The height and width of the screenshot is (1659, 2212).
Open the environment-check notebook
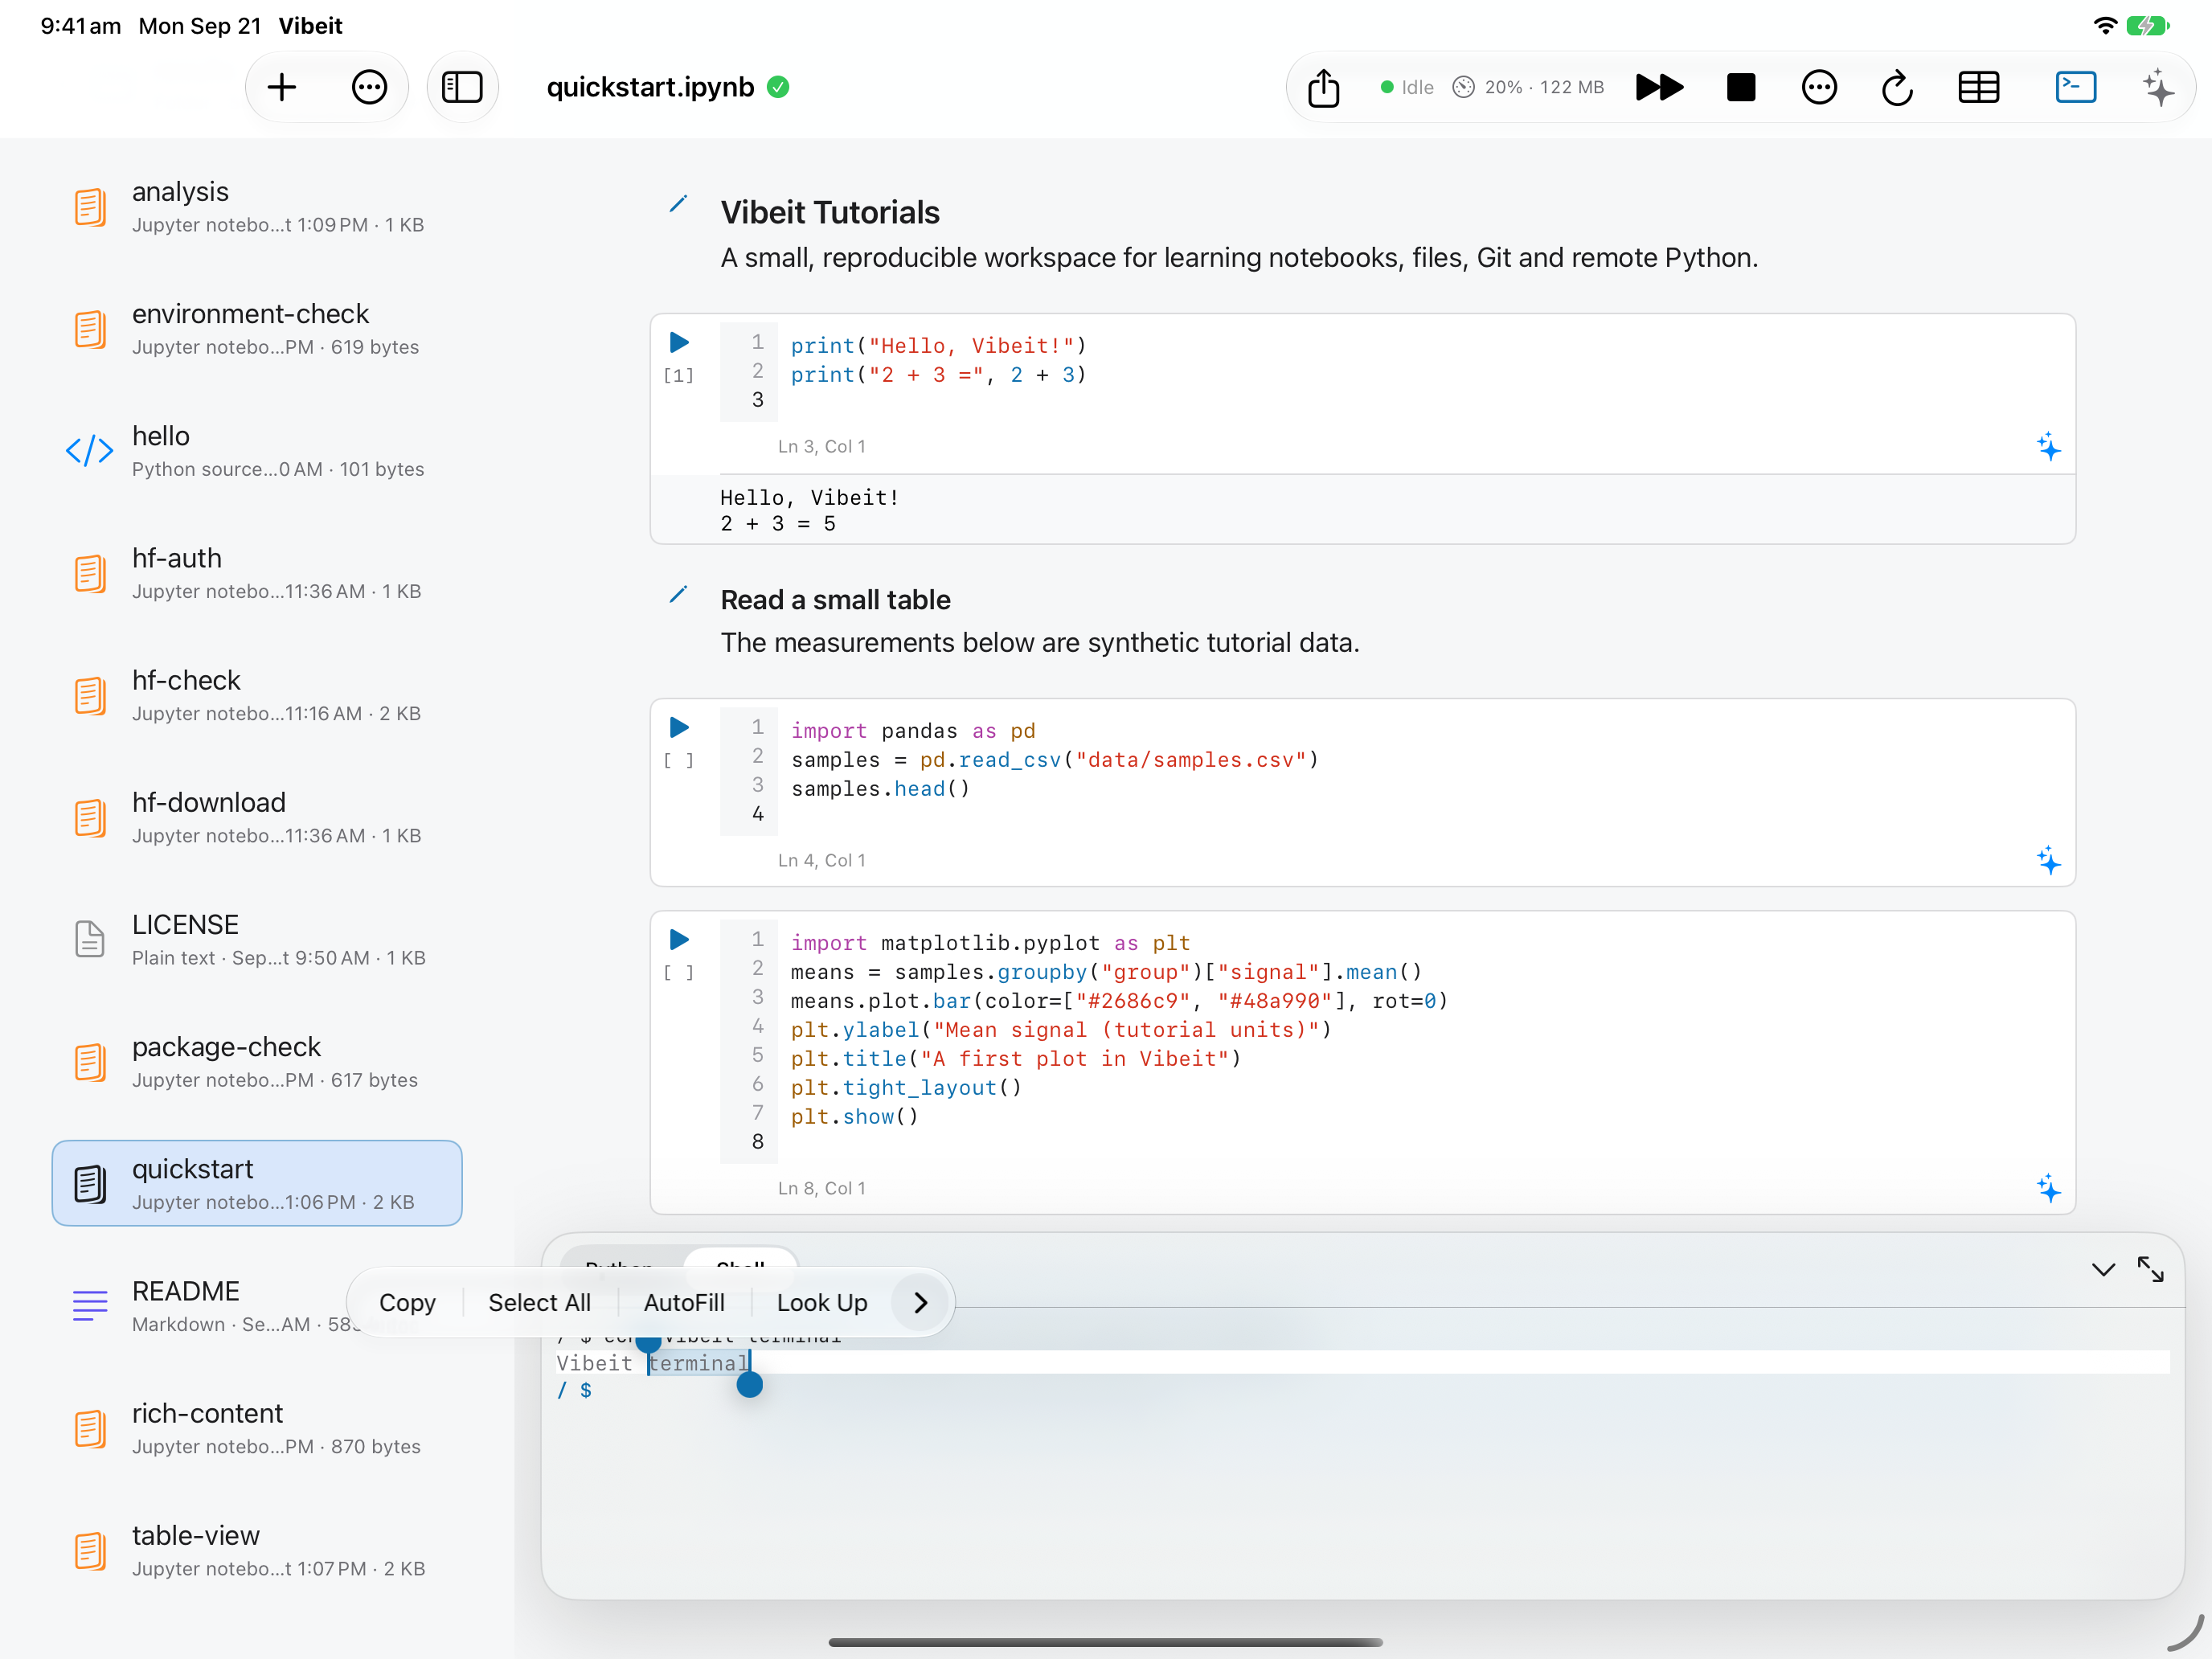coord(257,328)
